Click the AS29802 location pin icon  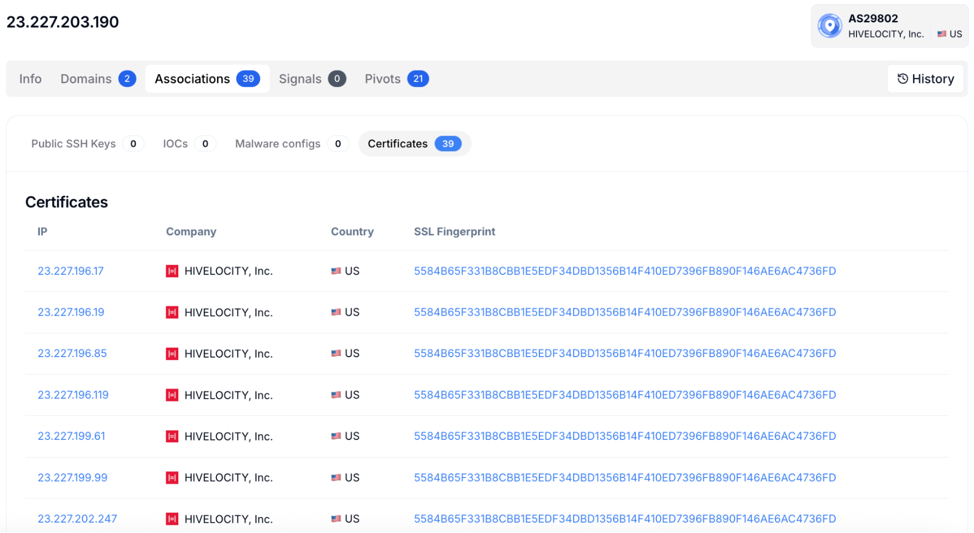830,26
